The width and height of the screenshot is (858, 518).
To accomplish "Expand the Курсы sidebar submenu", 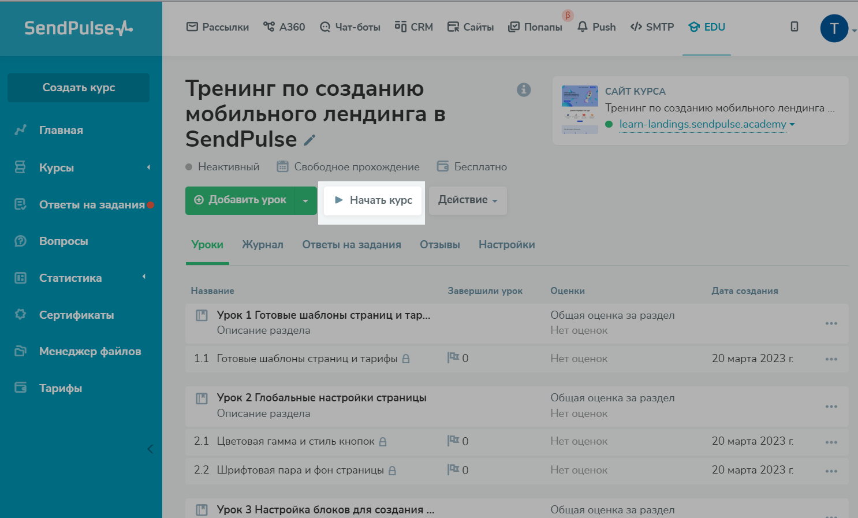I will [148, 167].
